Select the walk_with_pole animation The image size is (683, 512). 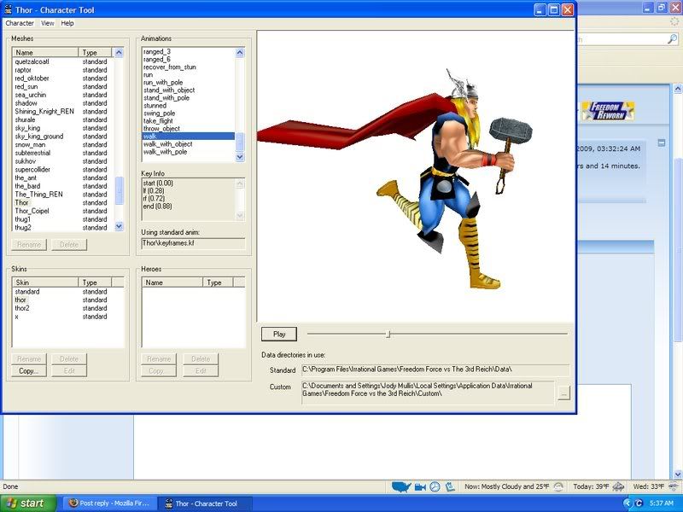click(165, 152)
